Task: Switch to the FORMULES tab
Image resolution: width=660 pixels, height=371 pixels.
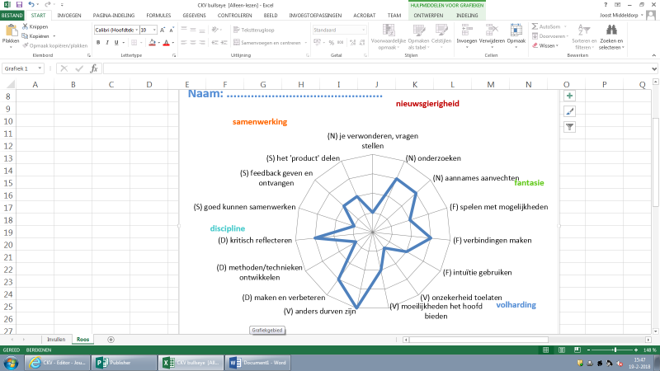Action: (158, 15)
